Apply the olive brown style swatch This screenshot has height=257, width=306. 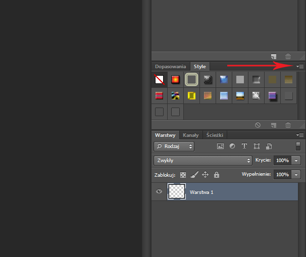coord(273,79)
